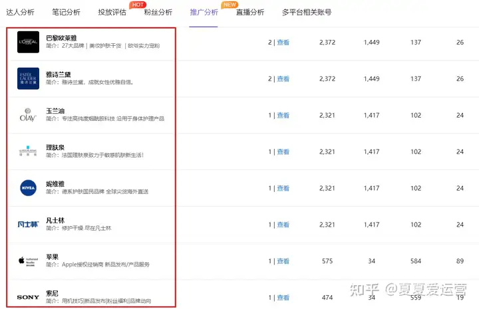Click the 巴黎欧莱雅 description starting 27大品牌
Viewport: 479px width, 309px height.
[x=103, y=46]
